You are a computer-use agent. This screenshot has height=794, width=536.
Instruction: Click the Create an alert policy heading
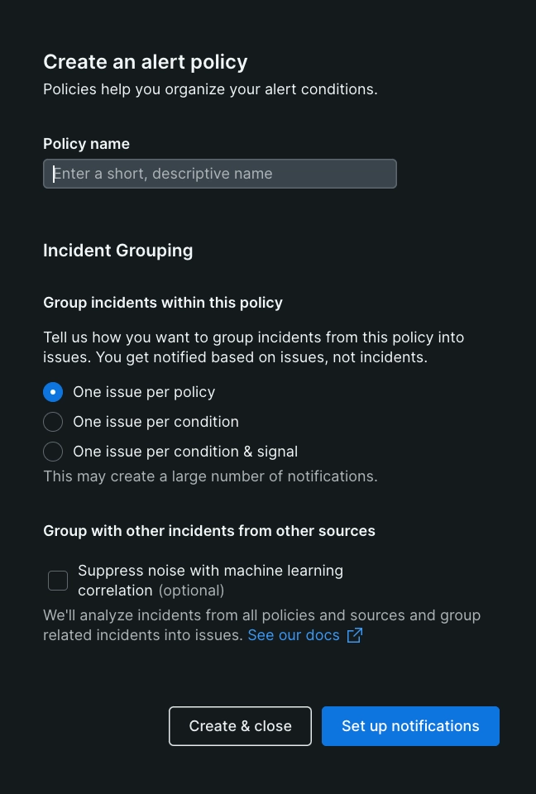pos(146,62)
